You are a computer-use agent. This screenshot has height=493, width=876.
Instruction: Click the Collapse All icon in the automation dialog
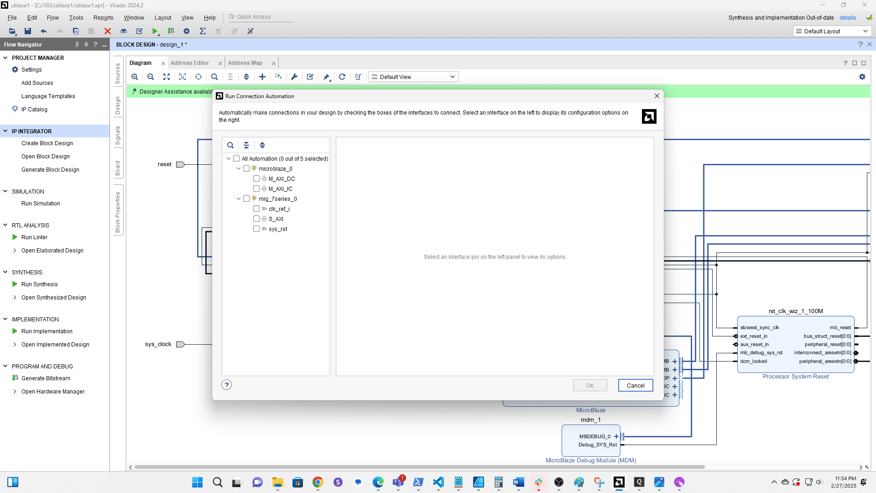coord(246,145)
